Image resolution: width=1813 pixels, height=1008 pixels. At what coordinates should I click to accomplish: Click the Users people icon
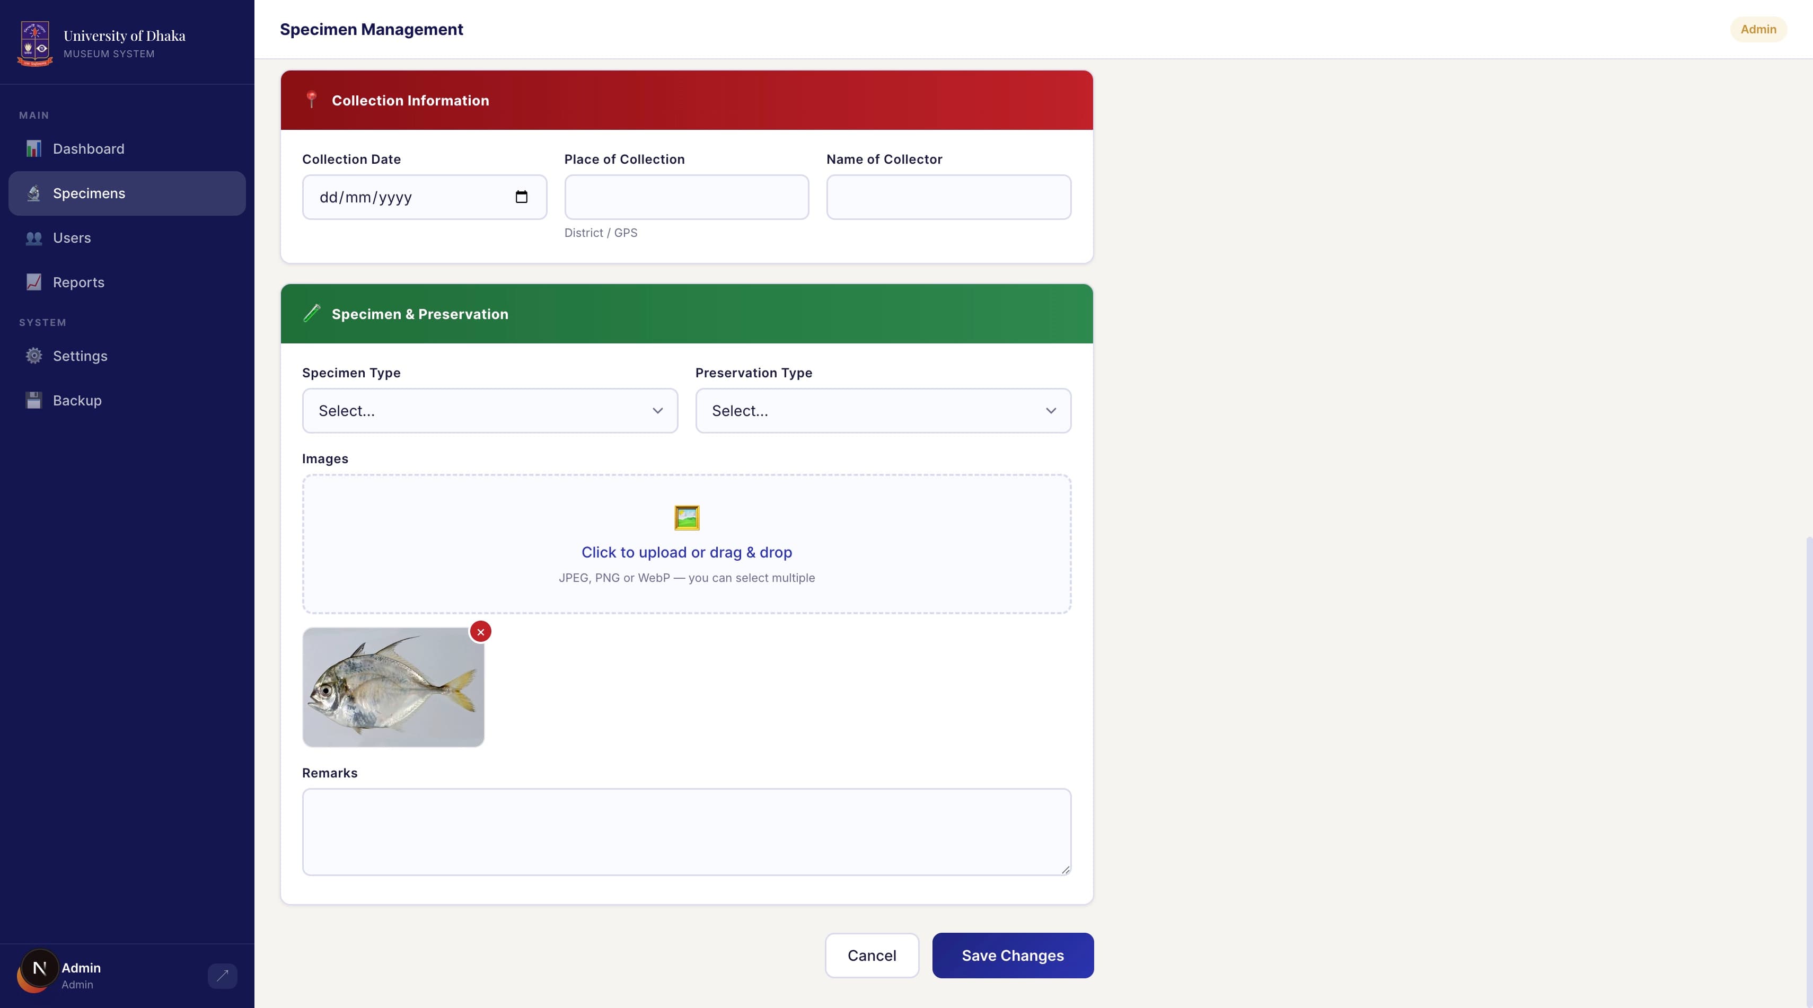pyautogui.click(x=34, y=238)
